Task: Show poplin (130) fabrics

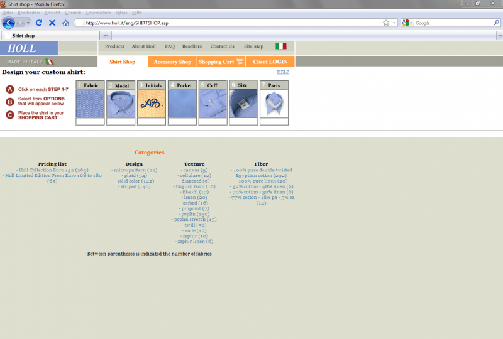Action: 194,213
